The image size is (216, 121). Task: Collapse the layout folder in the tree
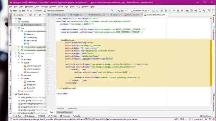(x=19, y=63)
